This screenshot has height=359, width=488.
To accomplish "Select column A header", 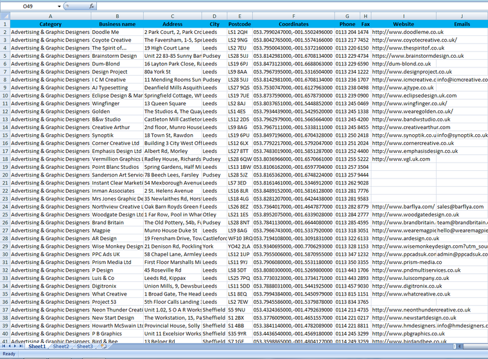I will (51, 16).
